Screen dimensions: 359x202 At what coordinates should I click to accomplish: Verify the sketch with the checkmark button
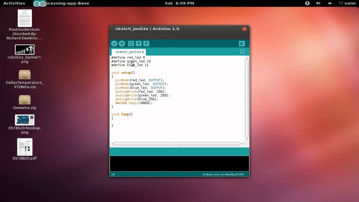114,43
